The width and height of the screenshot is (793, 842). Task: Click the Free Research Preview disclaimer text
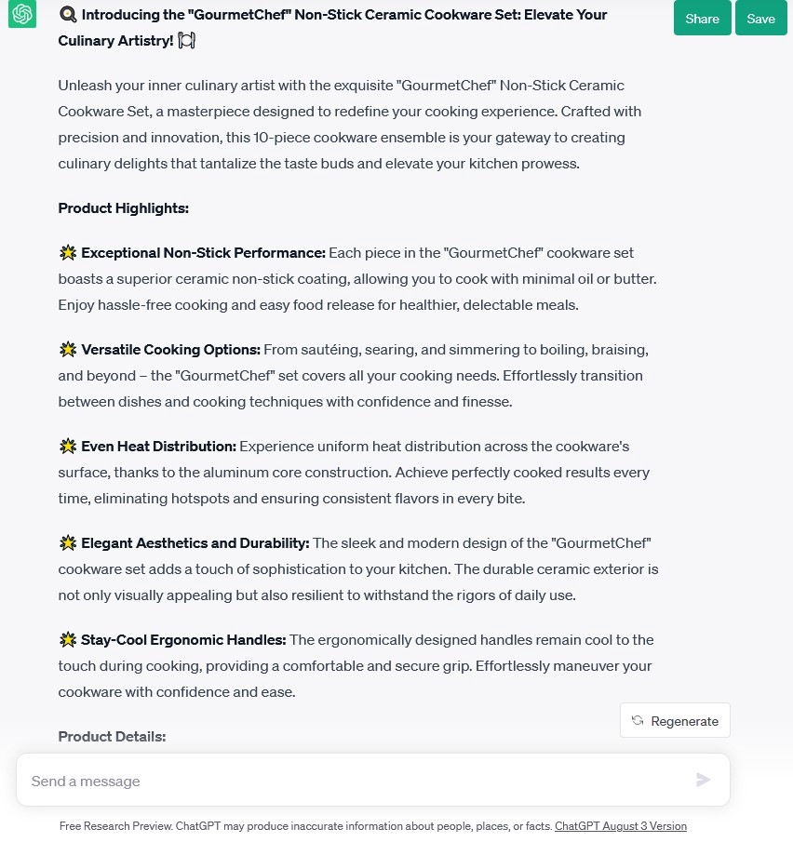point(305,826)
